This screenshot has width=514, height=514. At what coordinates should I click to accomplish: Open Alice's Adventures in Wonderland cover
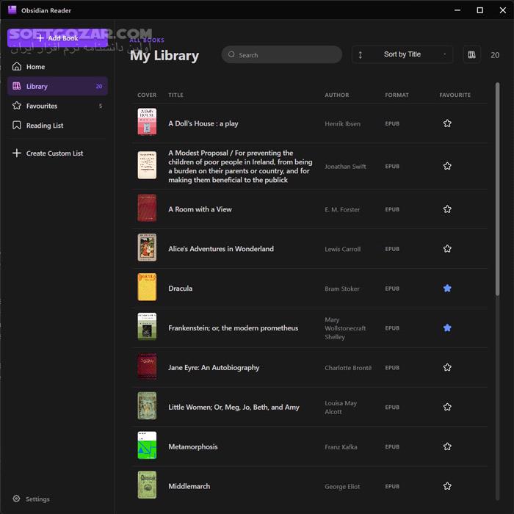[147, 247]
